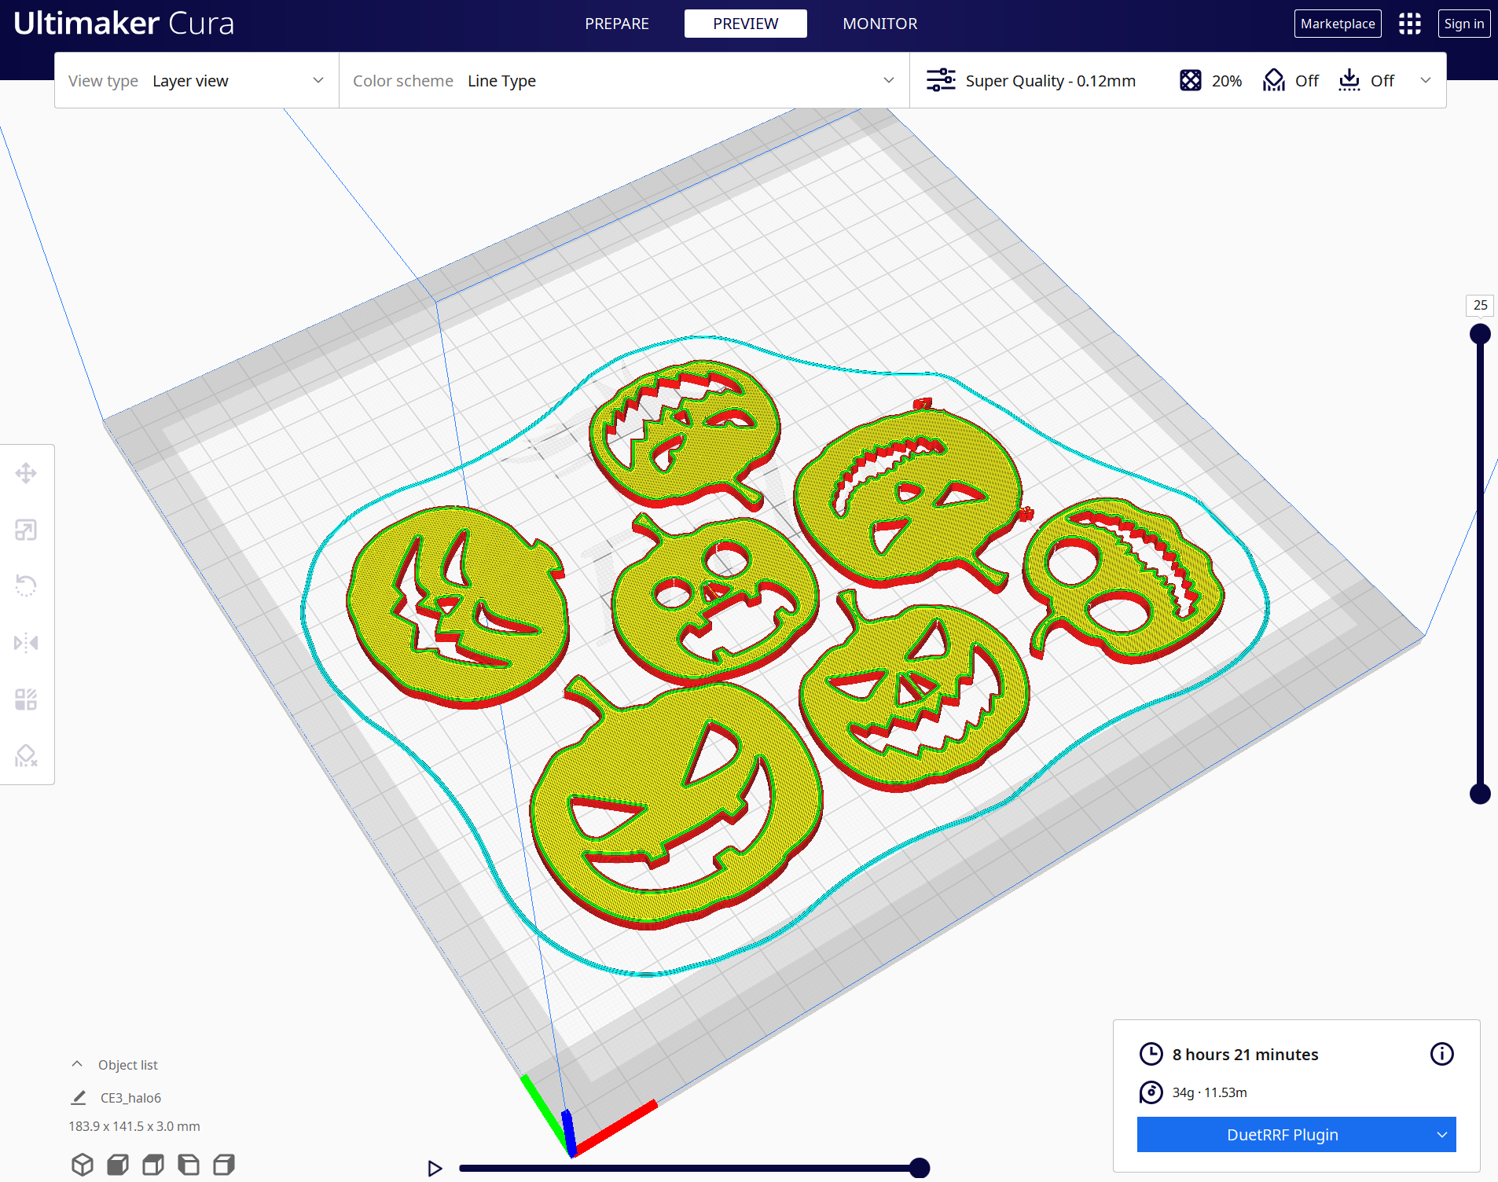1498x1182 pixels.
Task: Select the Move tool in left toolbar
Action: tap(26, 473)
